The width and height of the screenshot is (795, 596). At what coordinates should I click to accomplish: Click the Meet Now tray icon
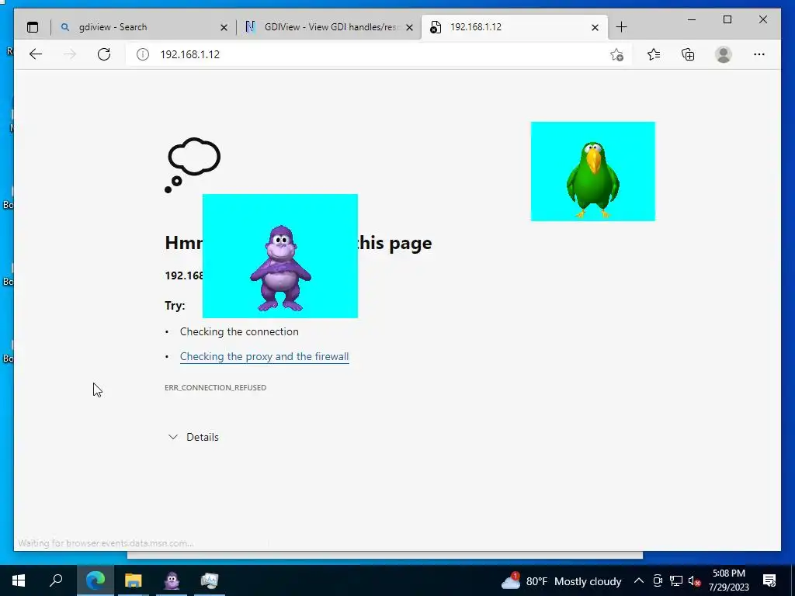tap(658, 580)
